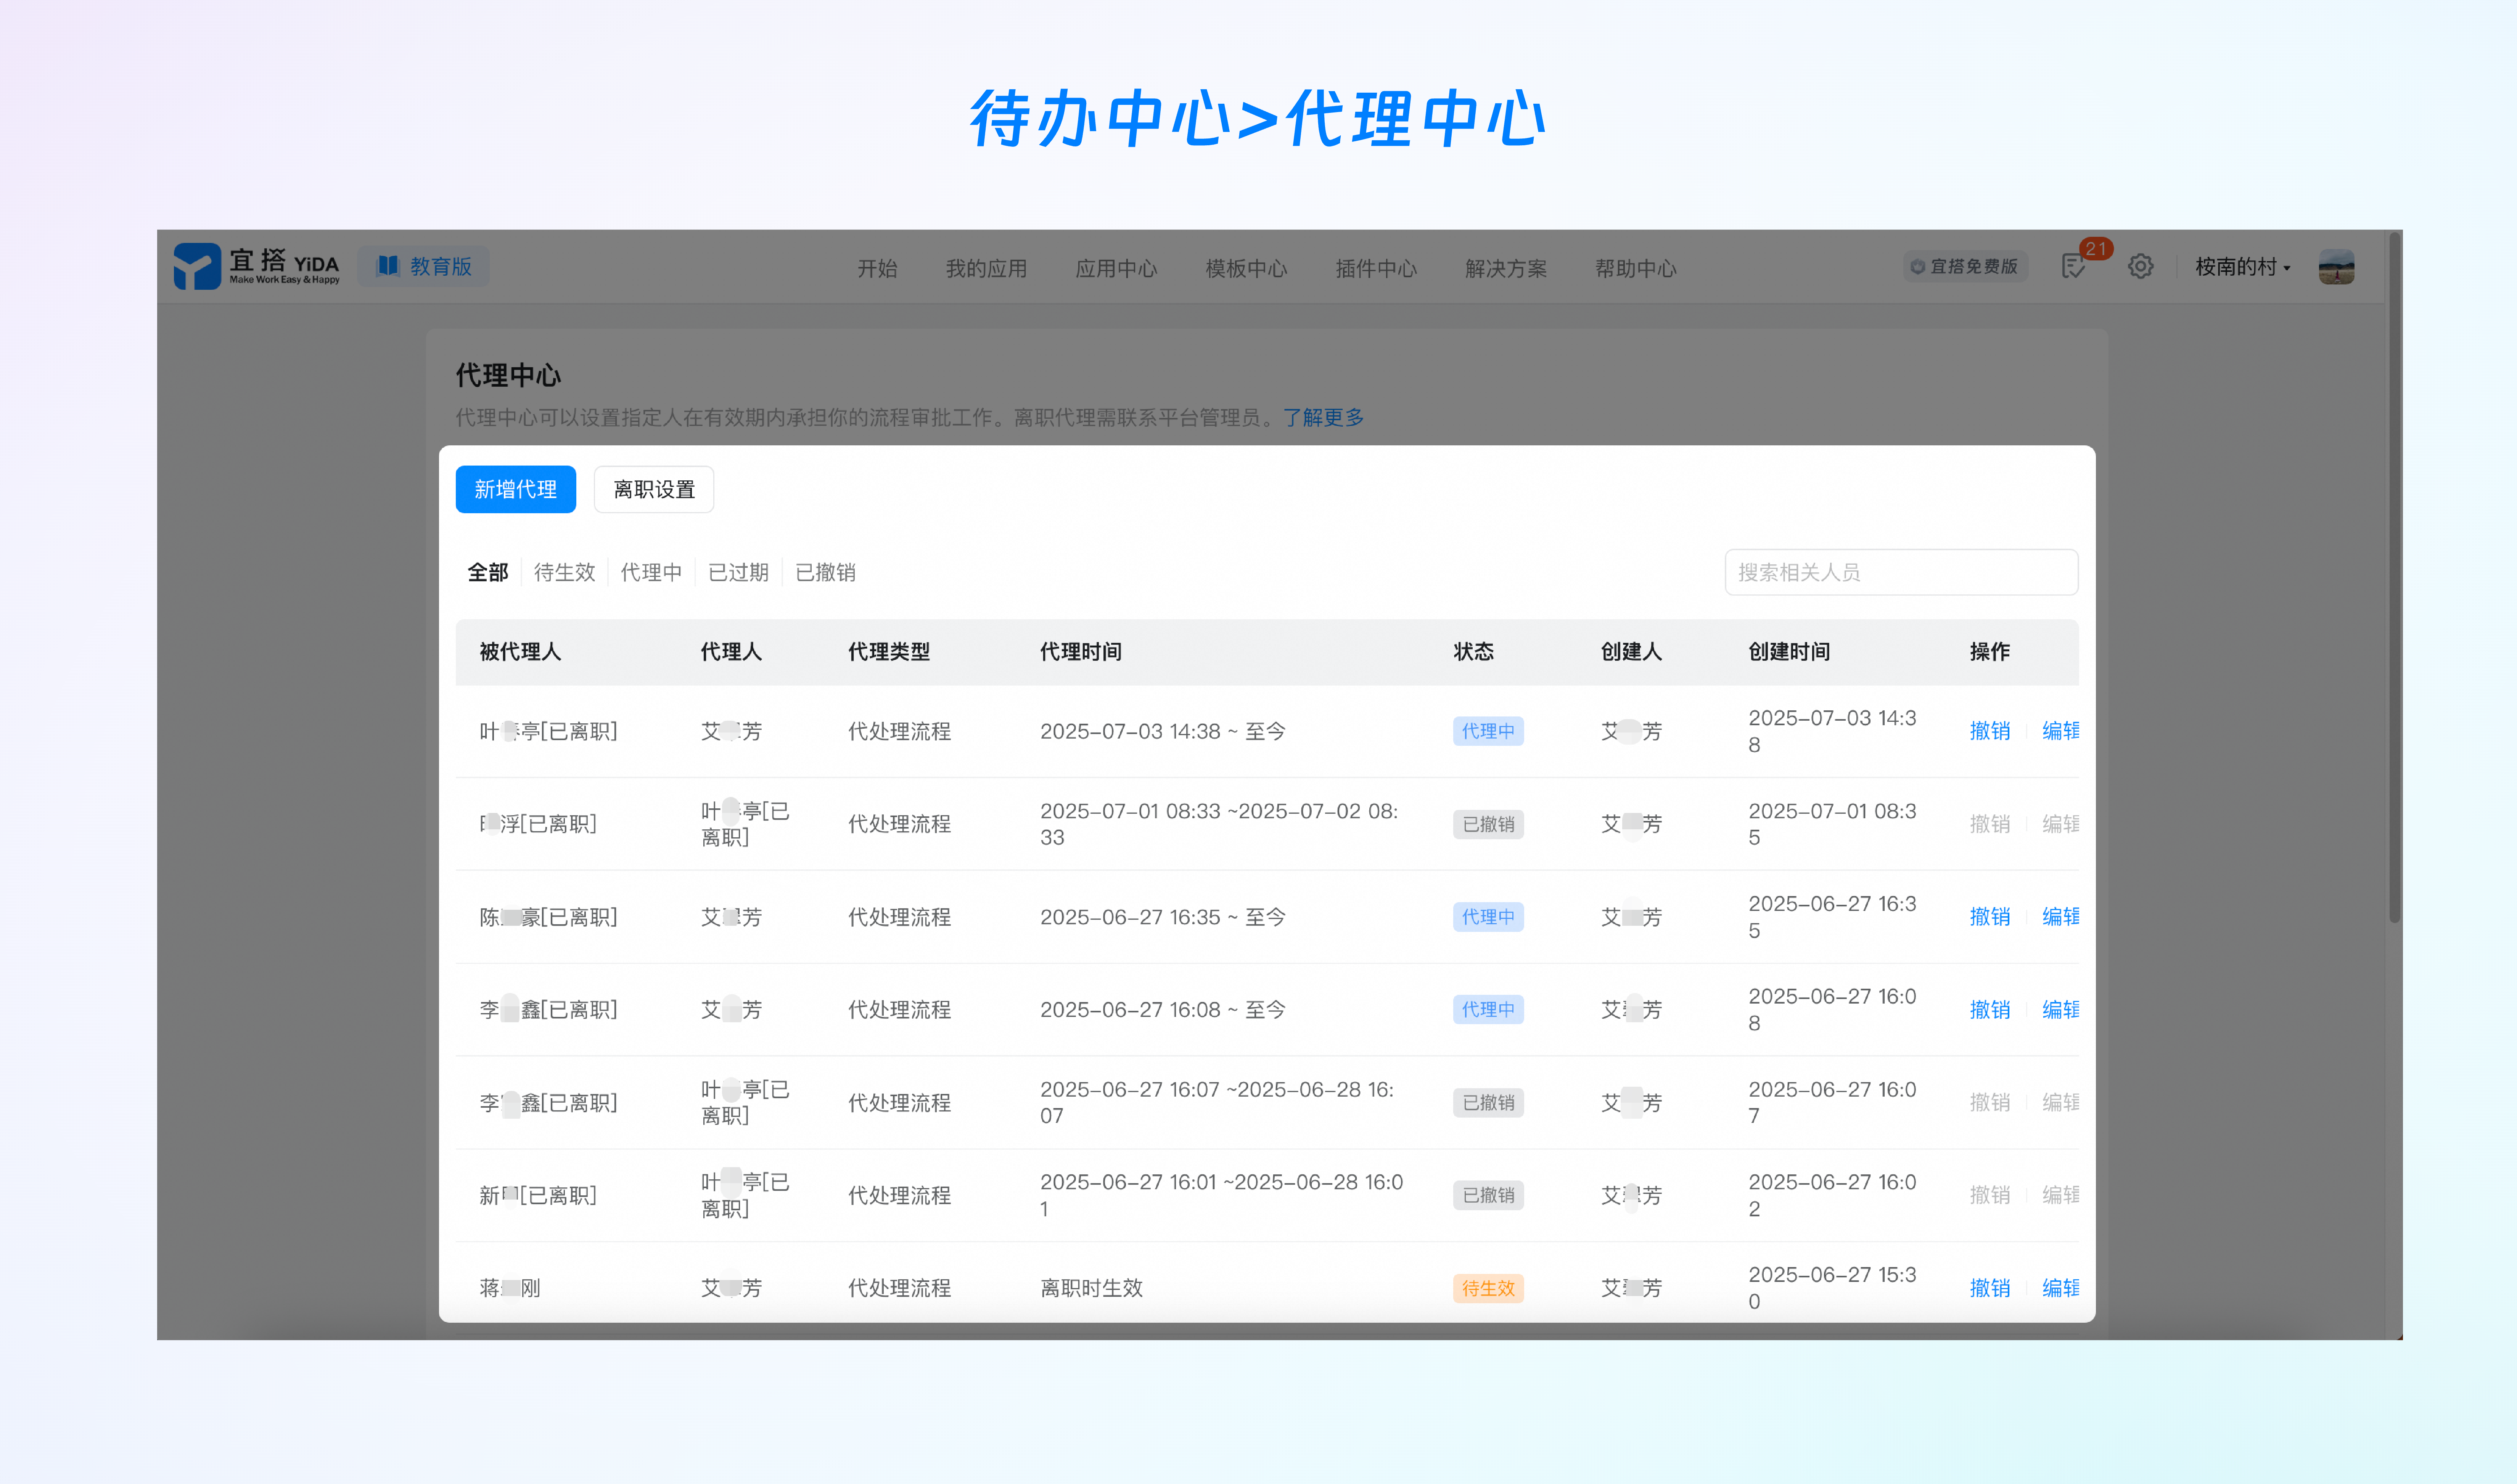Screen dimensions: 2517x1484
Task: Open 插件中心 navigation item
Action: point(1376,268)
